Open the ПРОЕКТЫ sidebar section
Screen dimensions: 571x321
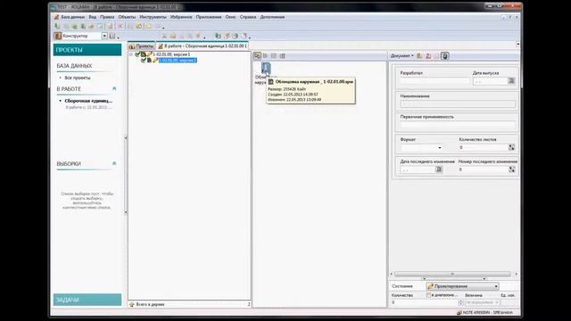(87, 50)
